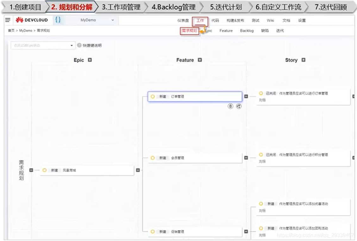
Task: Open the Backlog view
Action: (x=247, y=31)
